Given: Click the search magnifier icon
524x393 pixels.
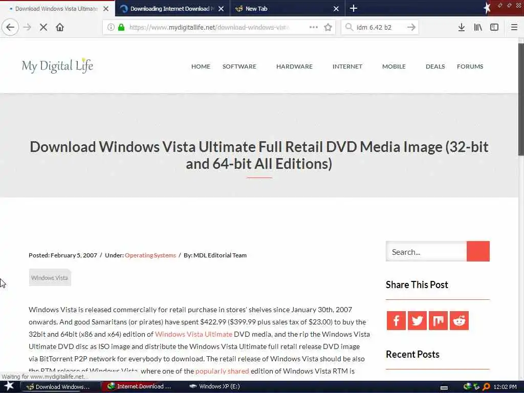Looking at the screenshot, I should pos(349,27).
